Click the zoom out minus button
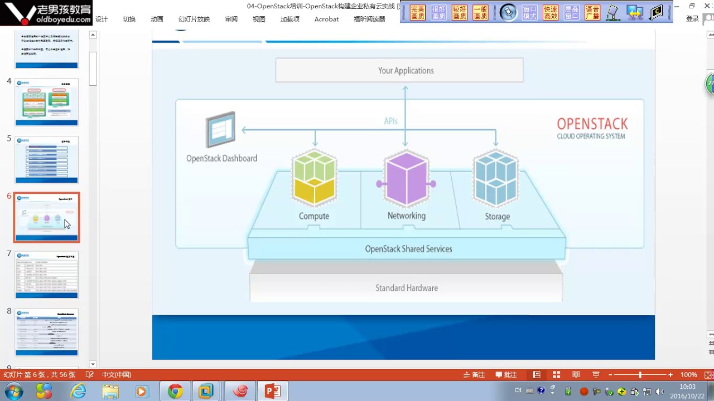The height and width of the screenshot is (401, 714). [x=610, y=375]
